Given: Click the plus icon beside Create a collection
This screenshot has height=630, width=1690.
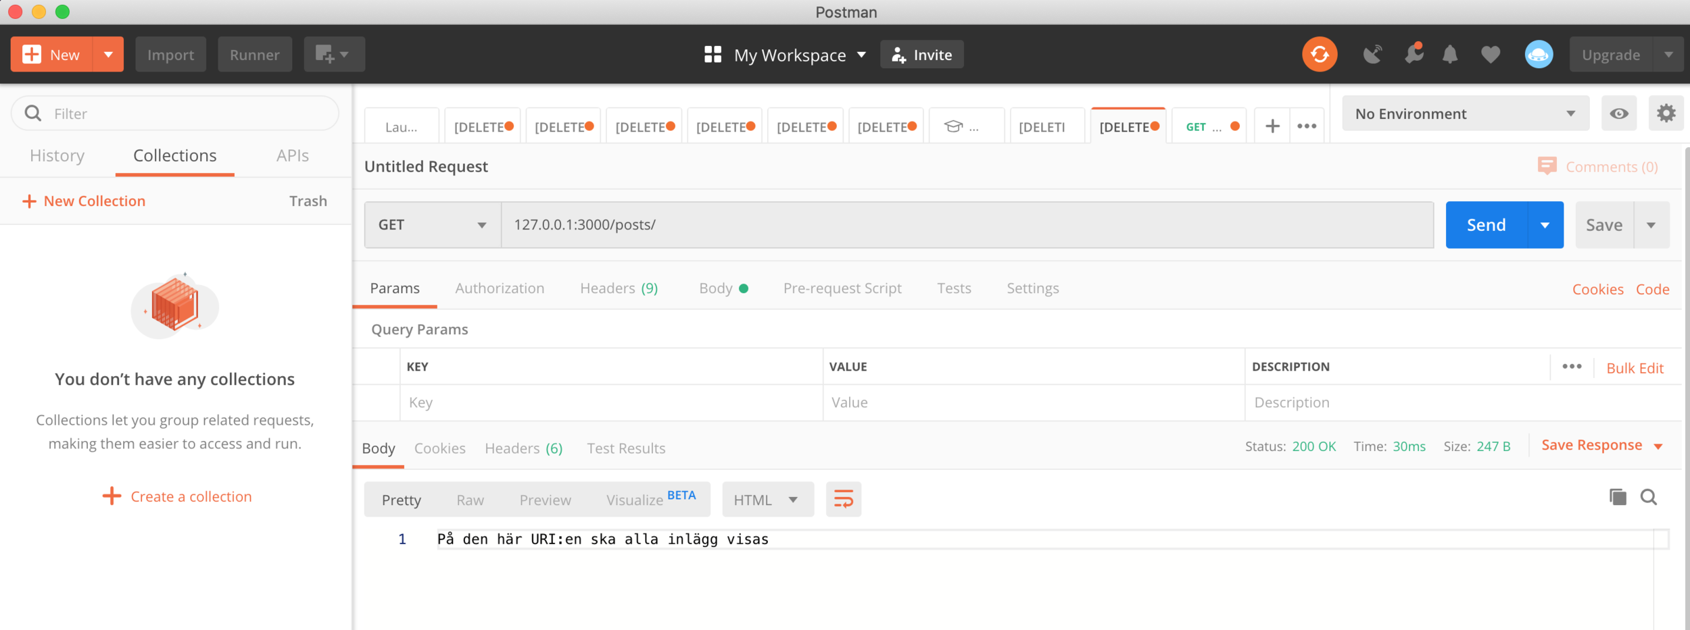Looking at the screenshot, I should (x=112, y=496).
